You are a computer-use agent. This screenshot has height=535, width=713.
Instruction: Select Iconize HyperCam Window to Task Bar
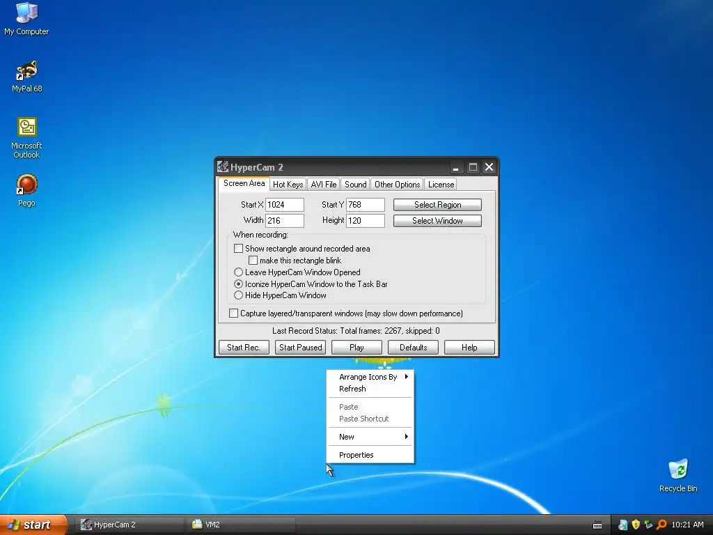pos(238,284)
